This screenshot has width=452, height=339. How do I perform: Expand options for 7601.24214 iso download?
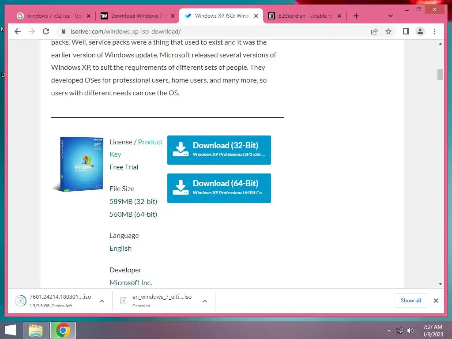102,301
